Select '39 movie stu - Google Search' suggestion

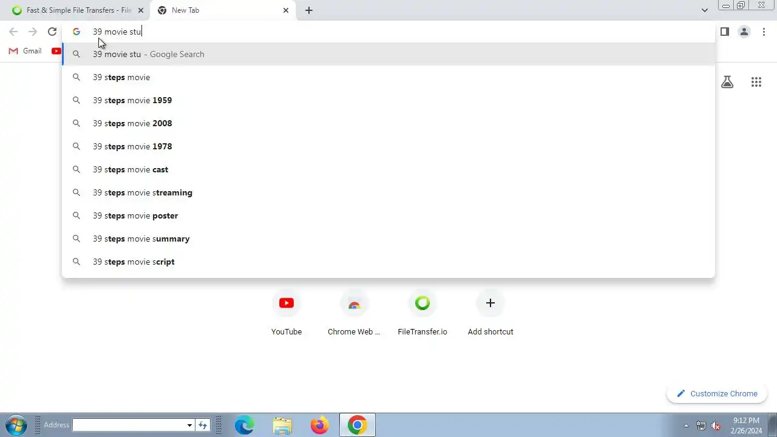pos(388,54)
